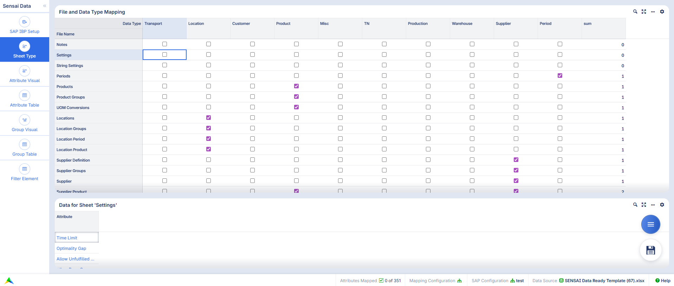Go to the Group Table menu item

click(x=25, y=148)
